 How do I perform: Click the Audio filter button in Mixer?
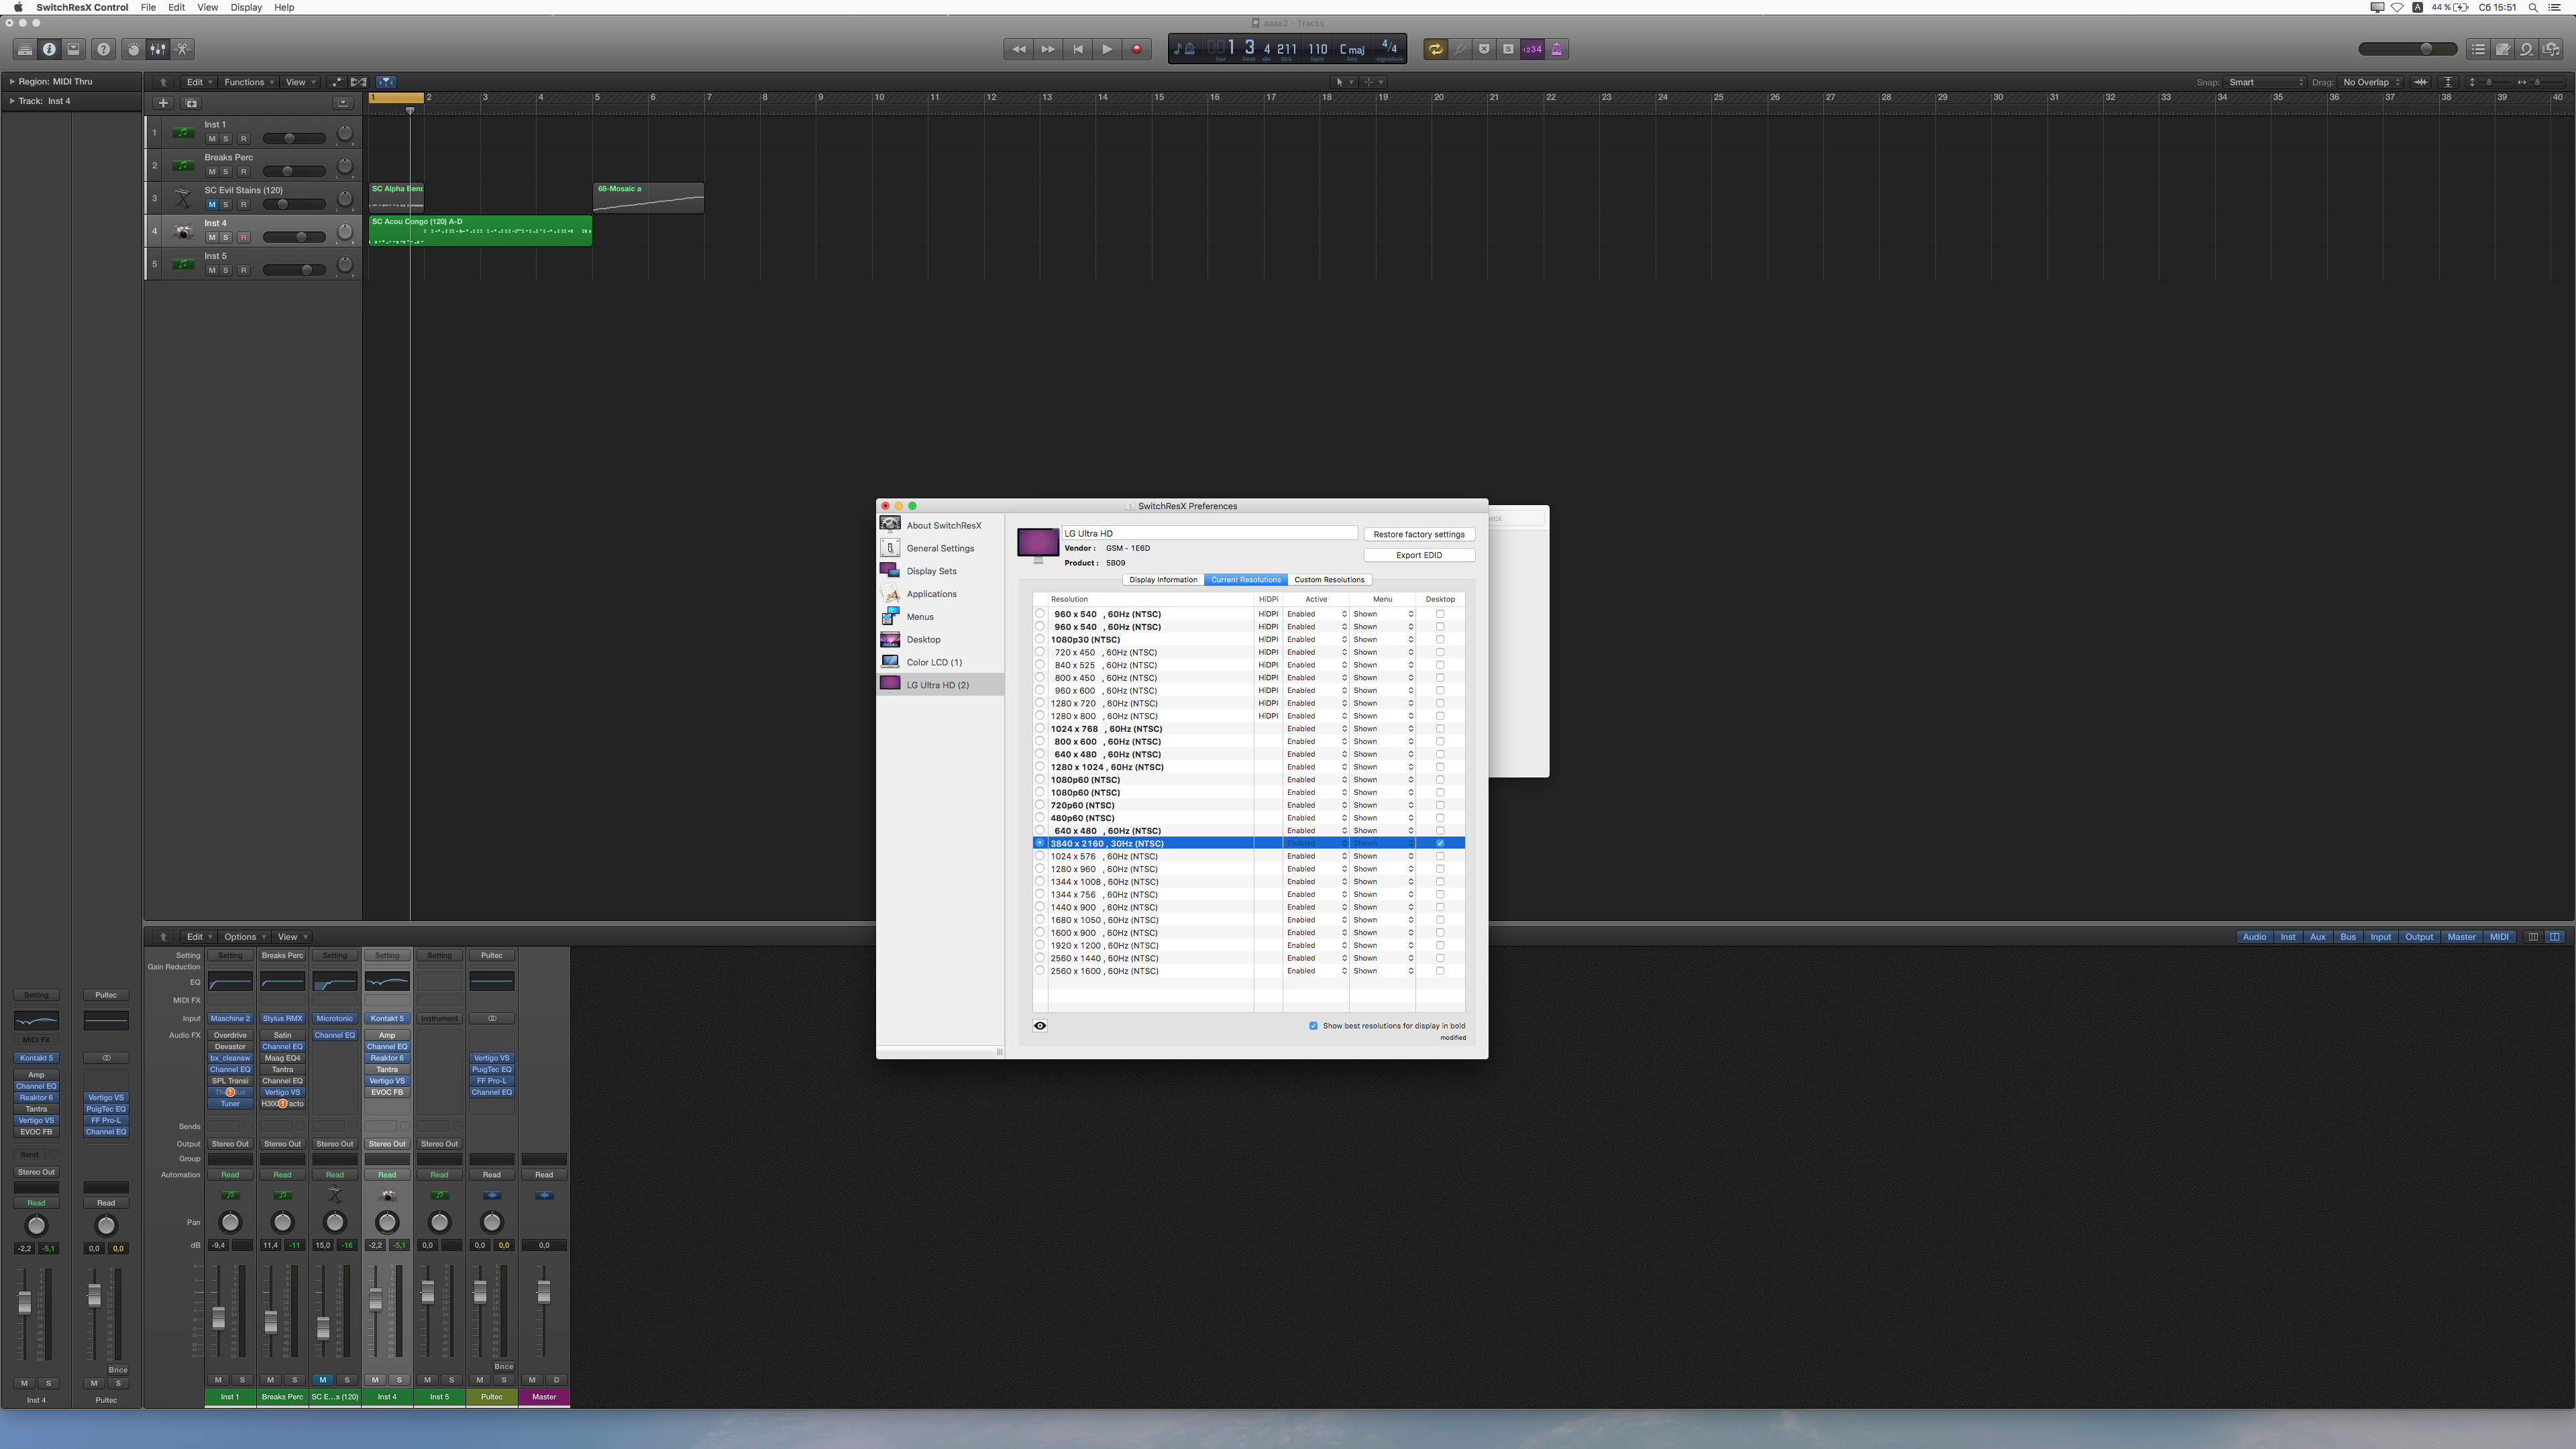2254,937
